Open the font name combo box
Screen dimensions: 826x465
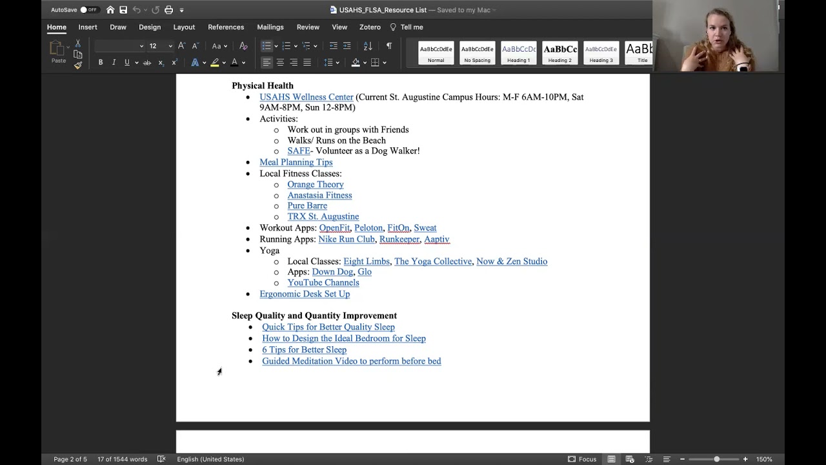(119, 46)
